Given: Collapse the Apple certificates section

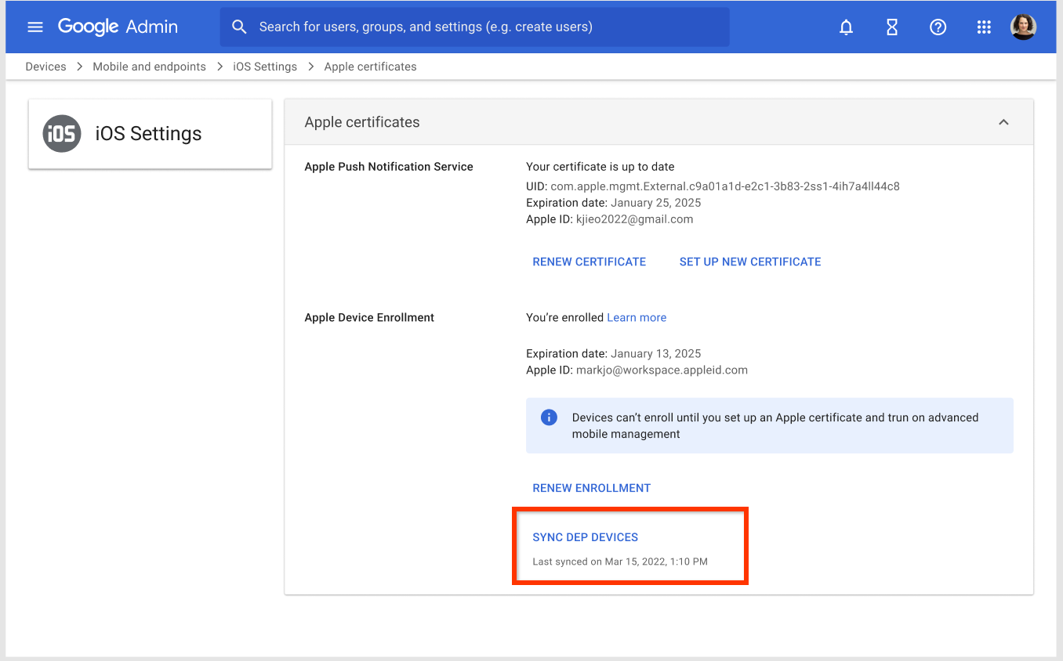Looking at the screenshot, I should tap(1003, 122).
